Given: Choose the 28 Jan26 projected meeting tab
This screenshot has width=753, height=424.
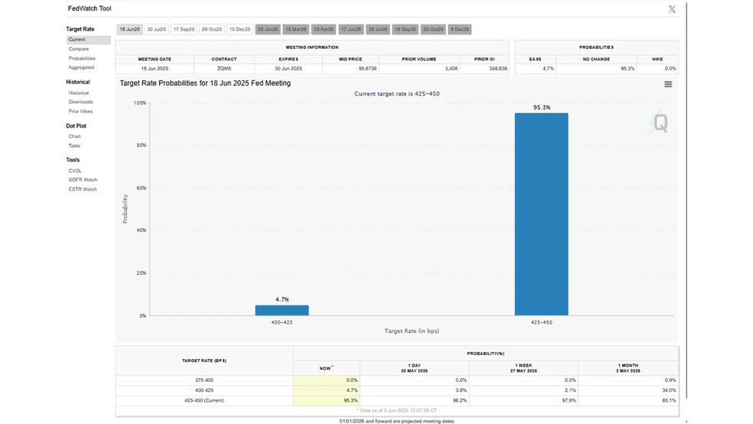Looking at the screenshot, I should 268,29.
